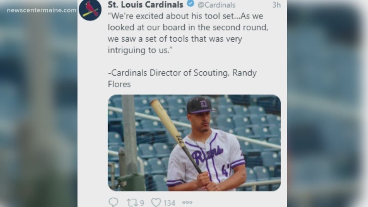
Task: Open the @Cardinals handle link
Action: pos(216,5)
